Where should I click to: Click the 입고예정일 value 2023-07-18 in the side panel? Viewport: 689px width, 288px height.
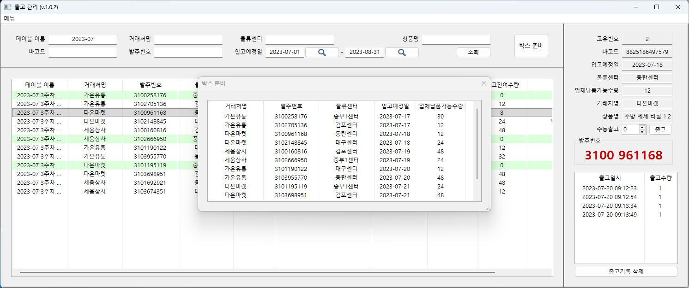click(647, 65)
